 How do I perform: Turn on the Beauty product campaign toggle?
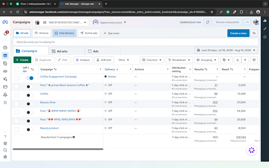pos(30,130)
